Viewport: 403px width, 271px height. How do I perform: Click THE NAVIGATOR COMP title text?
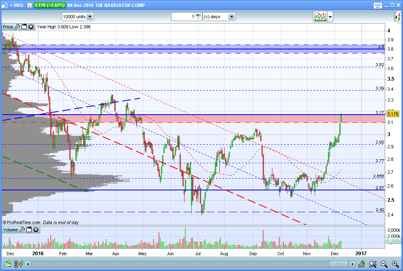point(120,5)
